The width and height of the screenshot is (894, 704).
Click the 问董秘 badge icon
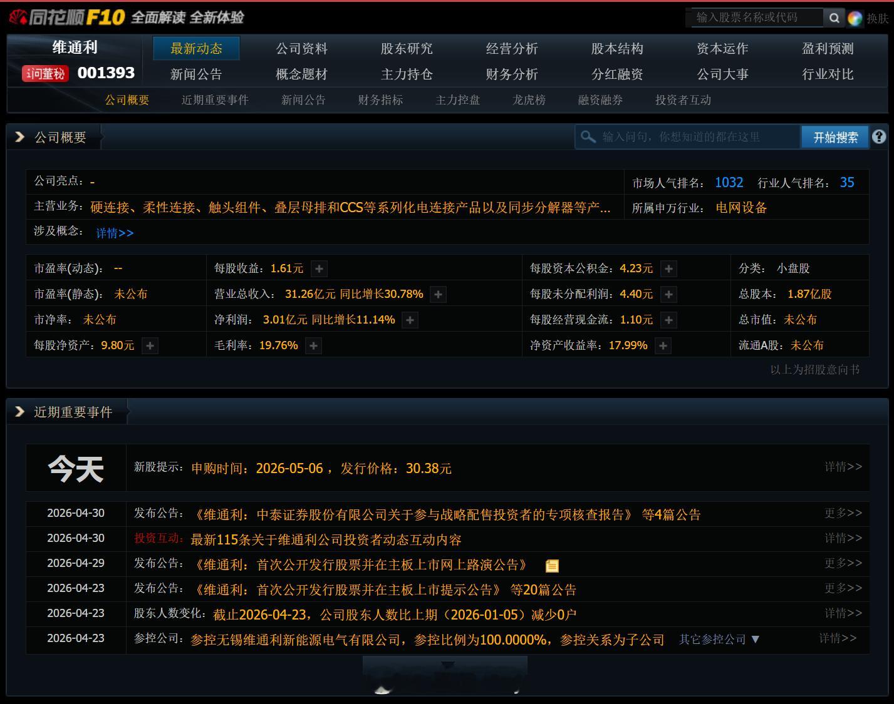pos(44,74)
